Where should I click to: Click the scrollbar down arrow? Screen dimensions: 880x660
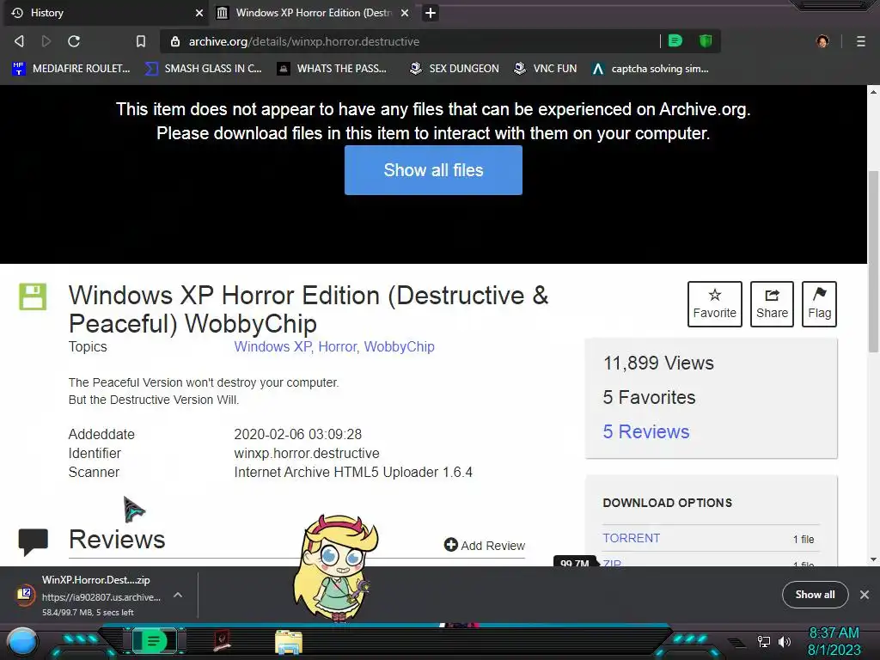(x=873, y=559)
